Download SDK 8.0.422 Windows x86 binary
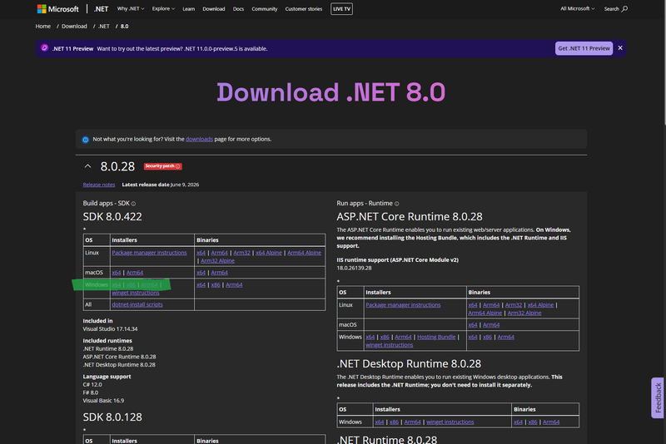 (x=216, y=285)
